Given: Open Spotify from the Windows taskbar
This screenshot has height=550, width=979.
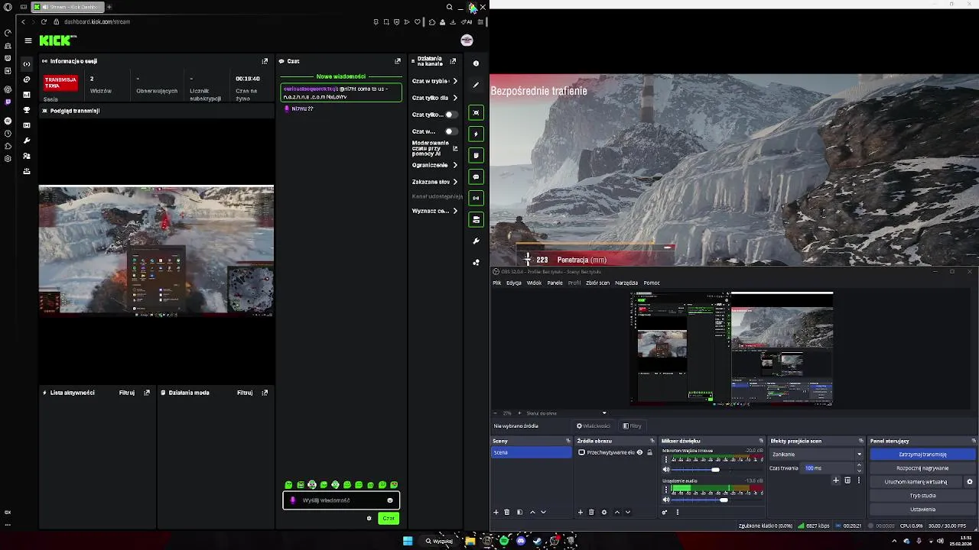Looking at the screenshot, I should 504,541.
